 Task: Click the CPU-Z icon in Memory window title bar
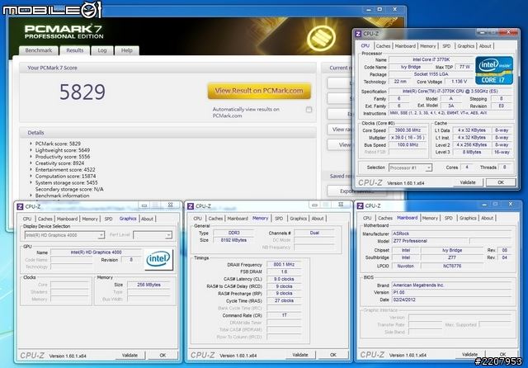pos(191,206)
